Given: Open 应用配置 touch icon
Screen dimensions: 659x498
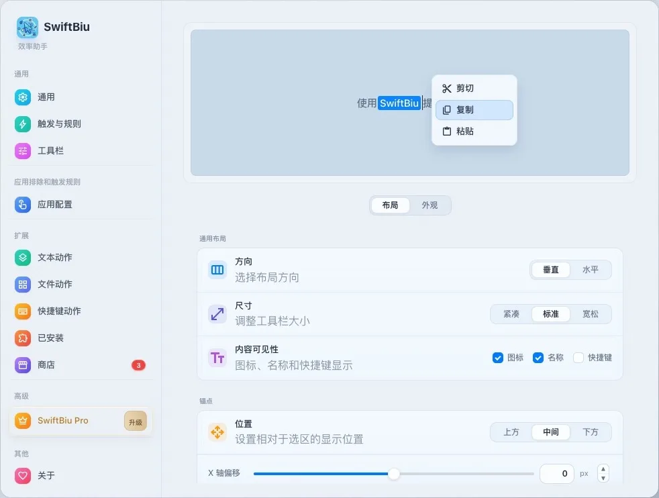Looking at the screenshot, I should [23, 205].
